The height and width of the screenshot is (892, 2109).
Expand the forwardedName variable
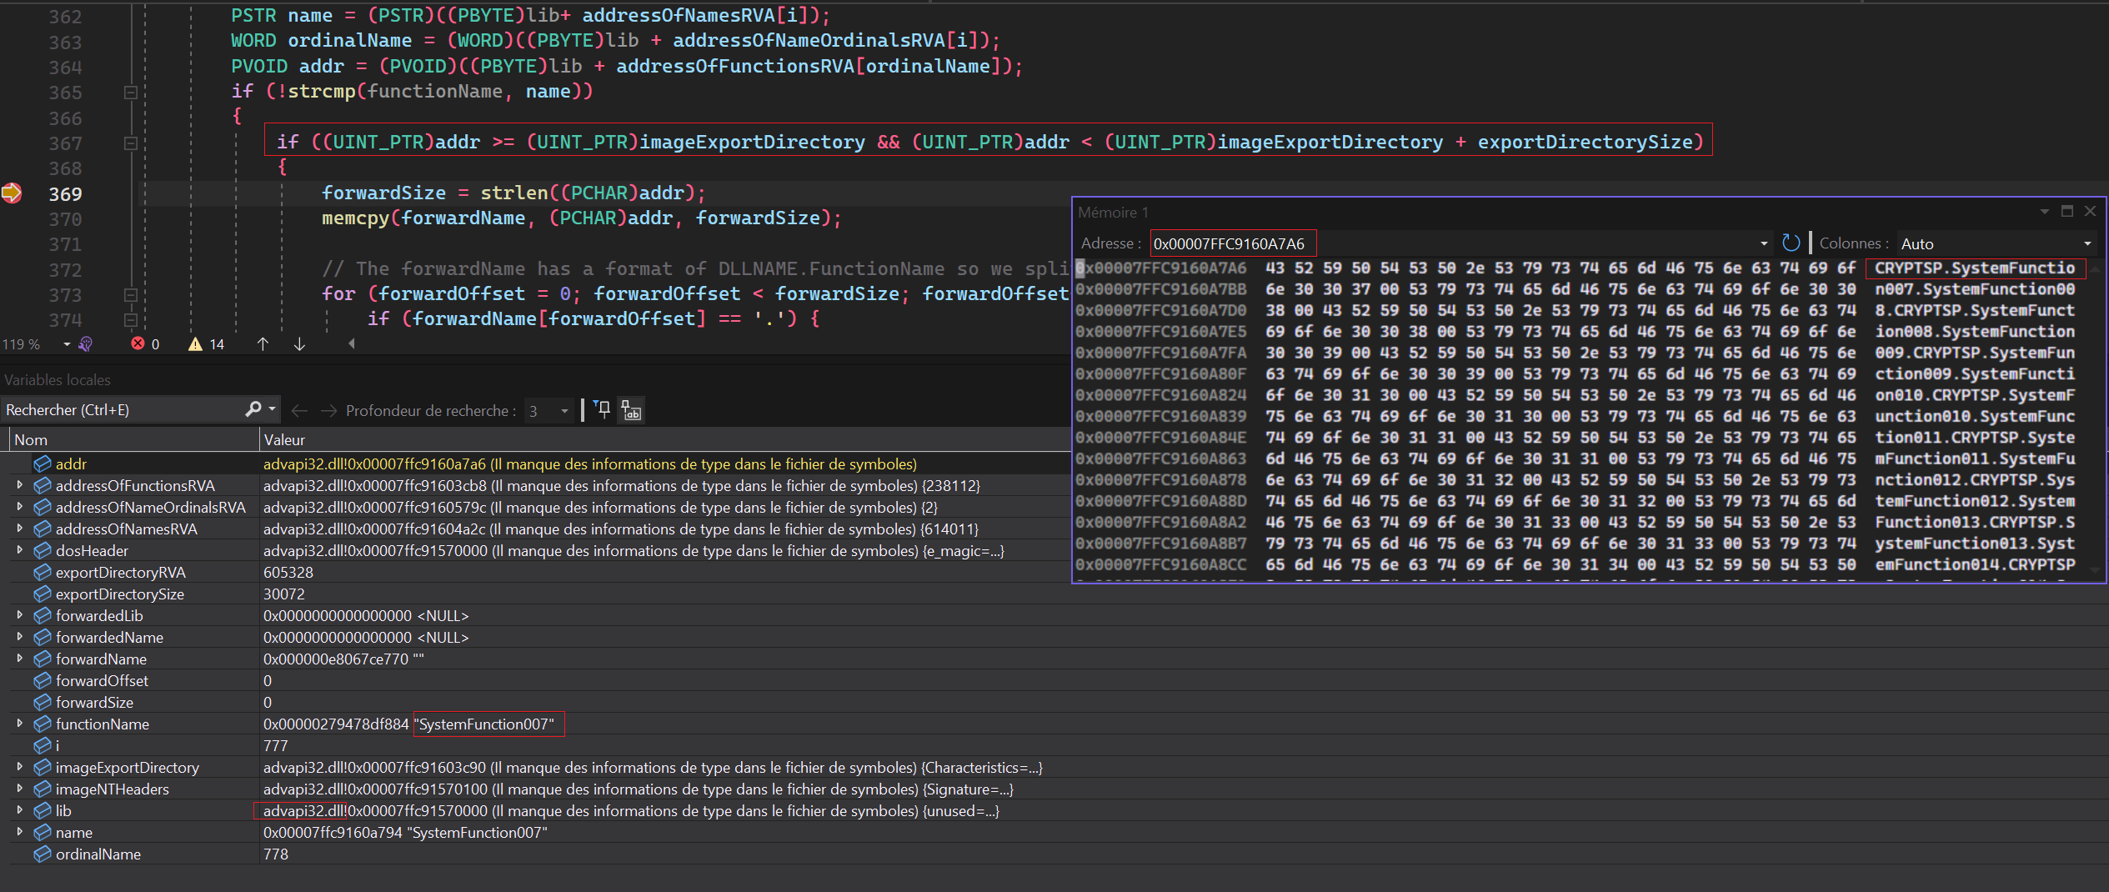point(19,636)
